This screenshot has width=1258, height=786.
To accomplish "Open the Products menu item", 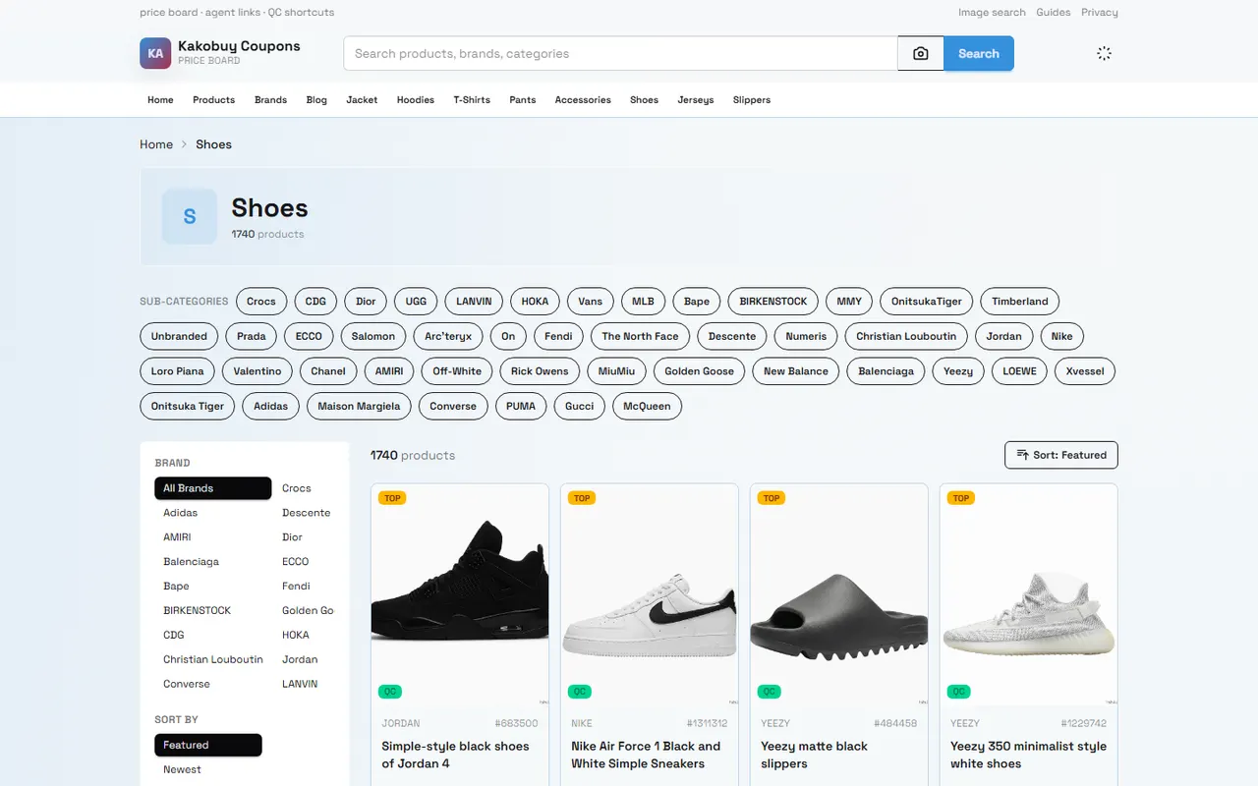I will (213, 100).
